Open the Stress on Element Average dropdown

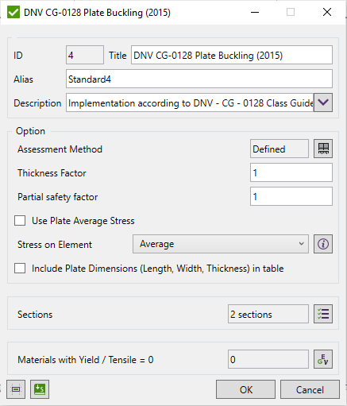221,244
